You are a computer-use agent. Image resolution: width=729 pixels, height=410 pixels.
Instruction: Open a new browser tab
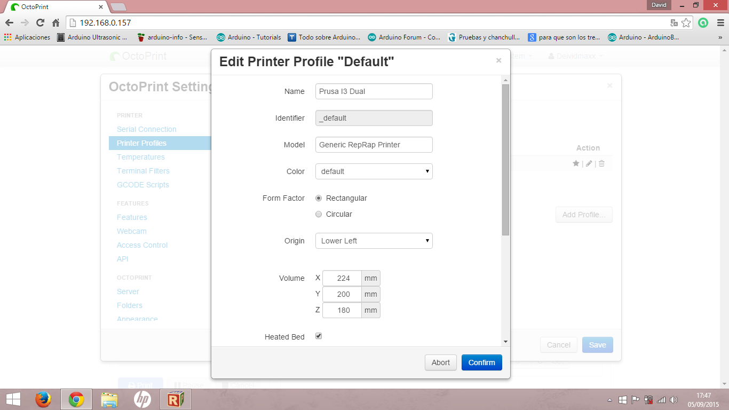[118, 7]
